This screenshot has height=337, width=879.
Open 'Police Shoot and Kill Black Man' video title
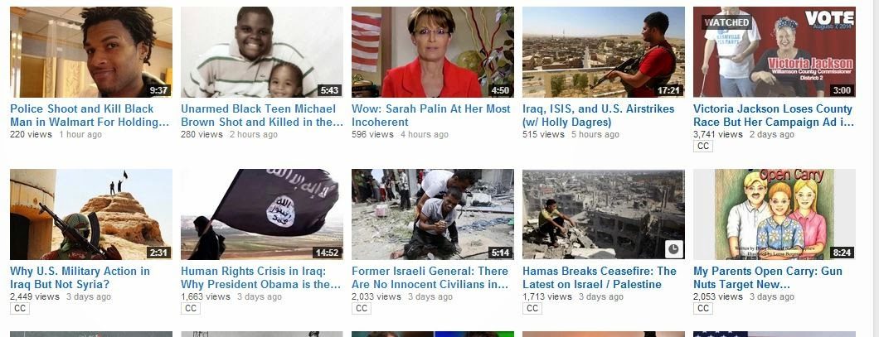[x=90, y=115]
